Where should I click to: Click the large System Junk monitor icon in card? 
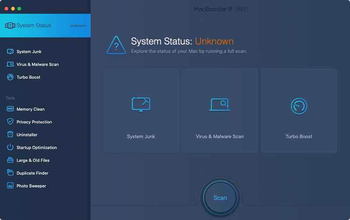pyautogui.click(x=141, y=105)
